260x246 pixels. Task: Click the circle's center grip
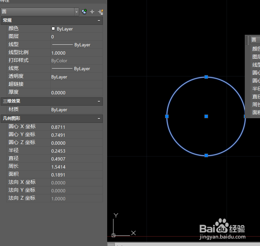tap(206, 116)
